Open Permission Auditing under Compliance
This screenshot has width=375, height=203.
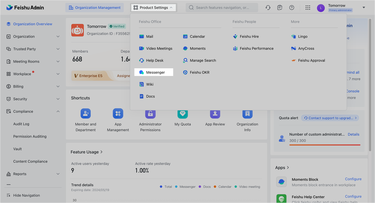tap(30, 136)
